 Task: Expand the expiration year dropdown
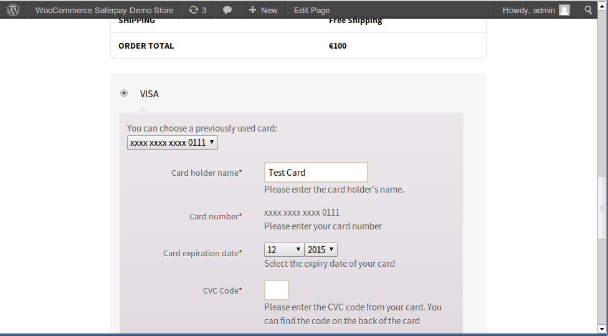coord(321,249)
